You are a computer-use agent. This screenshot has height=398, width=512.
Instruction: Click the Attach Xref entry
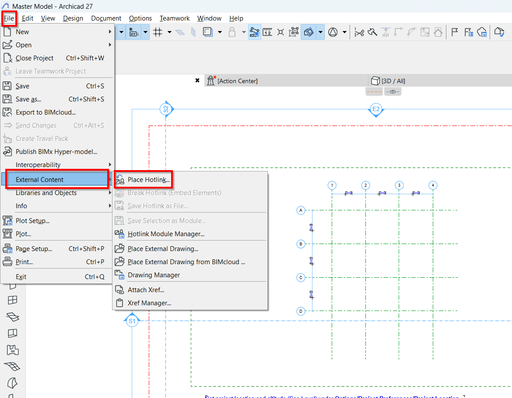pyautogui.click(x=146, y=290)
